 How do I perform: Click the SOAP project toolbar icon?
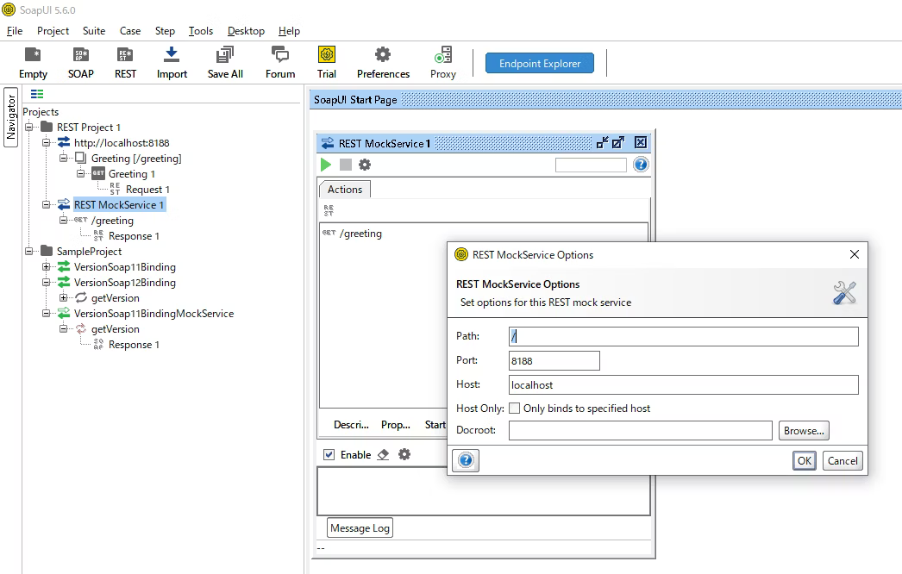(x=81, y=55)
